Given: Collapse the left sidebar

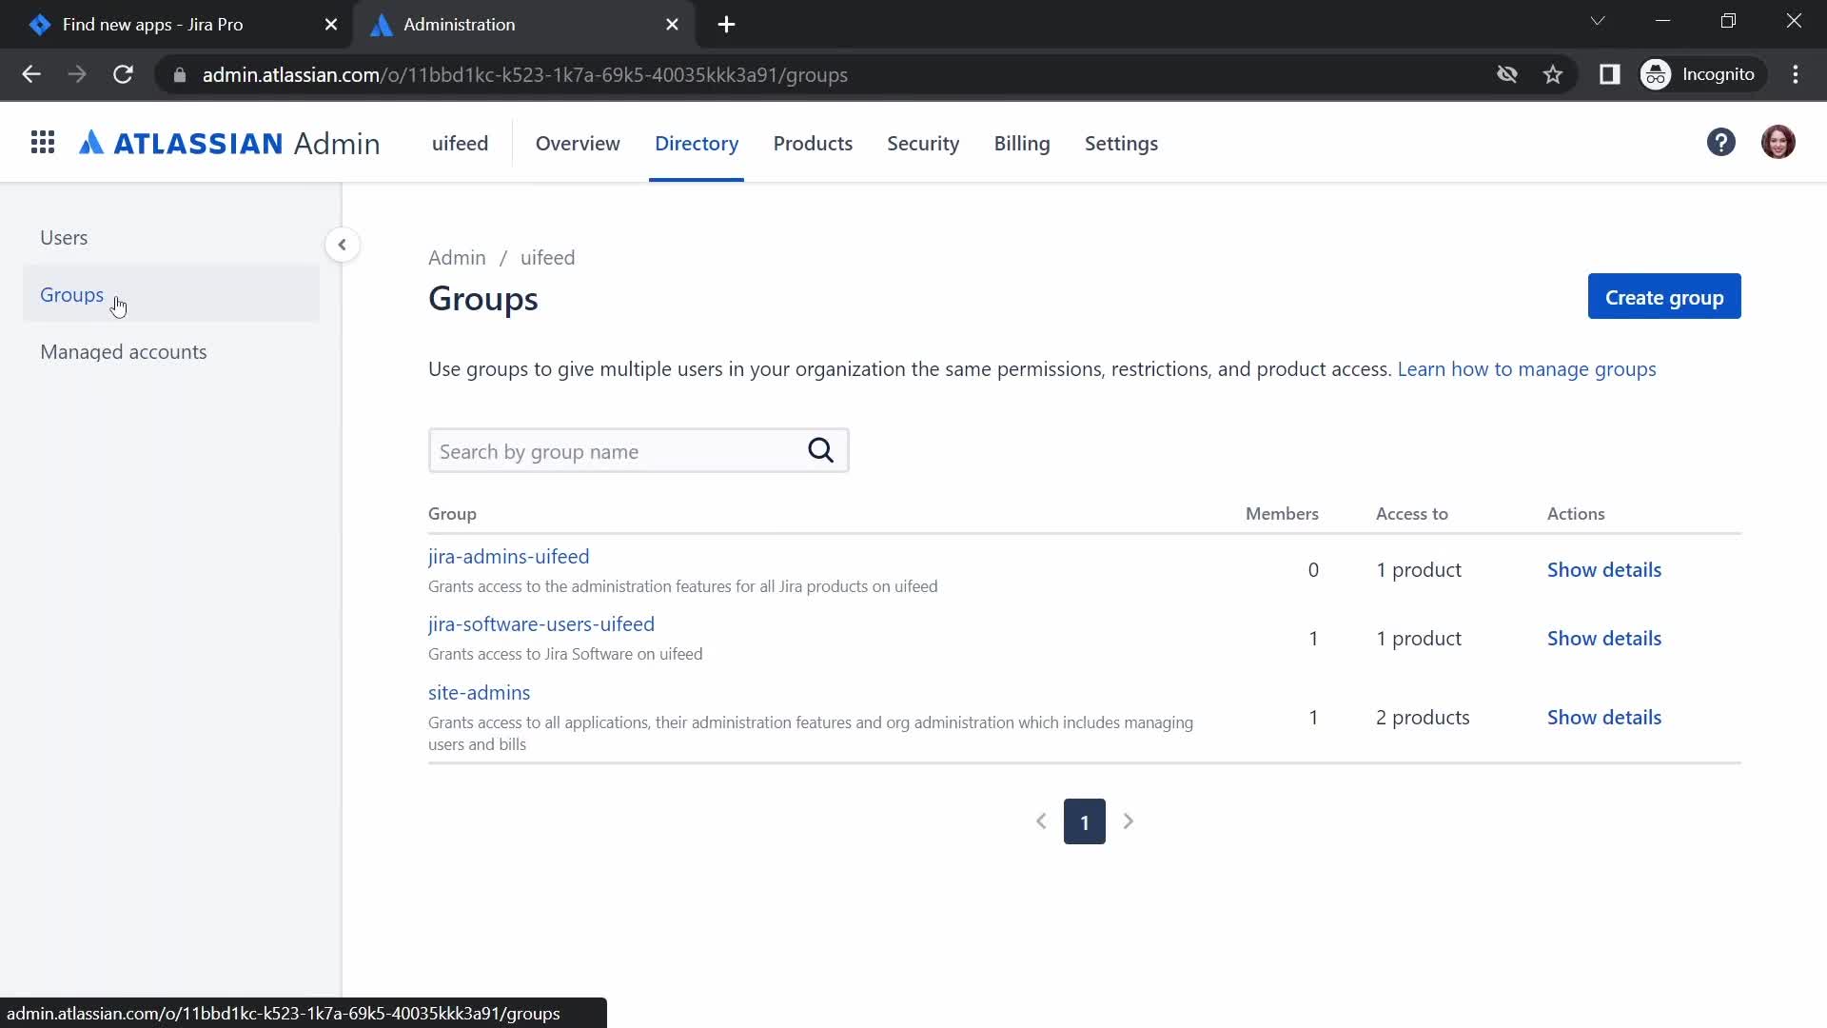Looking at the screenshot, I should coord(342,245).
